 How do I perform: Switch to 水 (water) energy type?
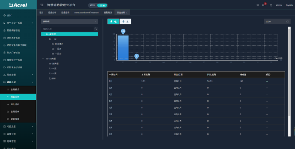tap(125, 21)
